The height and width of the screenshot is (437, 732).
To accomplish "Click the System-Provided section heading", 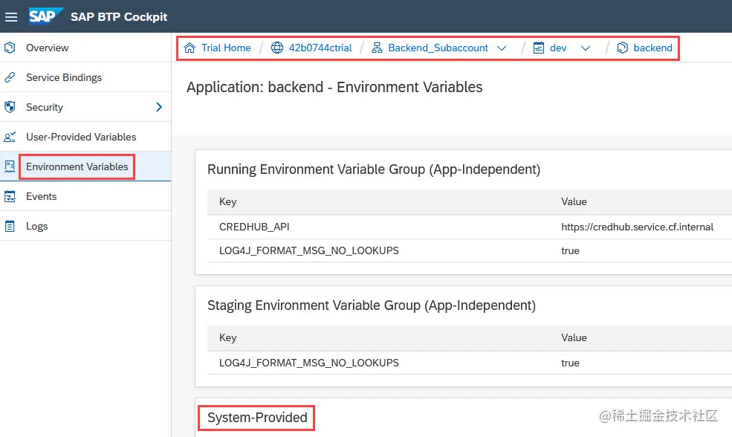I will pyautogui.click(x=257, y=418).
